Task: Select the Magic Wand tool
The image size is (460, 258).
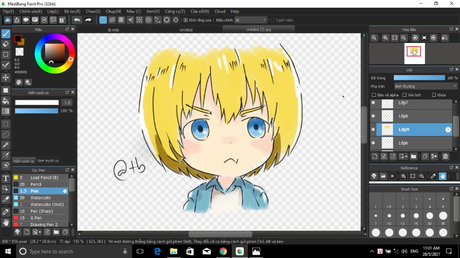Action: (5, 145)
